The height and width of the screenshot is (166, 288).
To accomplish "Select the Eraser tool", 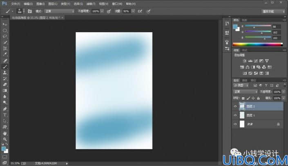I will pyautogui.click(x=5, y=85).
